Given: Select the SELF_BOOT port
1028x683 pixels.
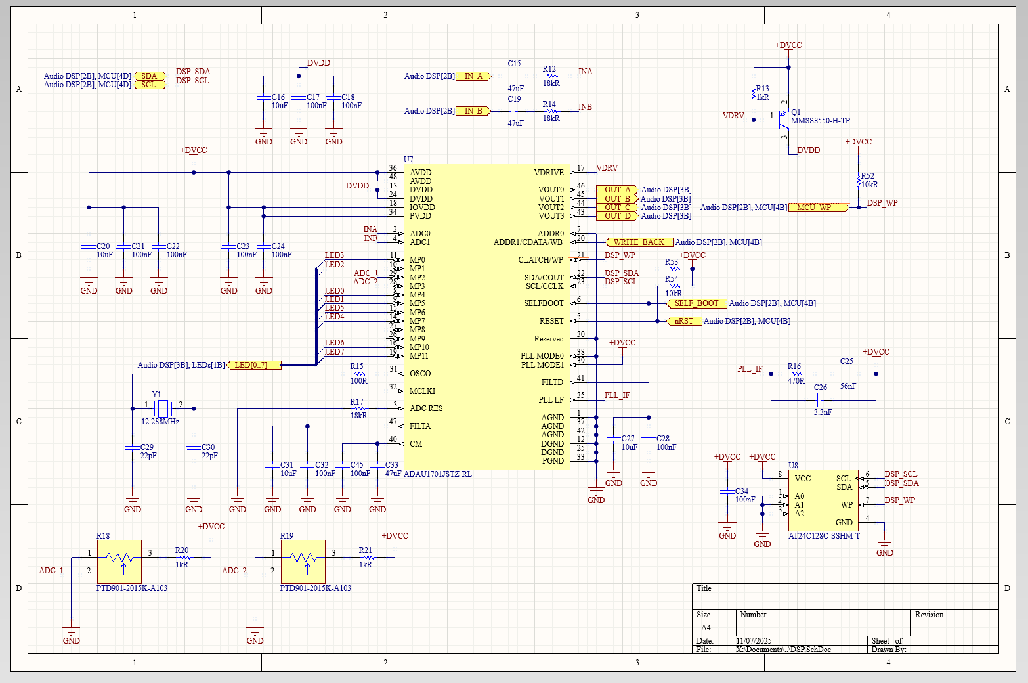Looking at the screenshot, I should pyautogui.click(x=696, y=303).
